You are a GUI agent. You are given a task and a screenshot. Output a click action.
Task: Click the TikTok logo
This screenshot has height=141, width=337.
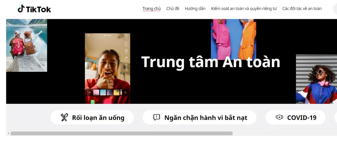tap(34, 9)
